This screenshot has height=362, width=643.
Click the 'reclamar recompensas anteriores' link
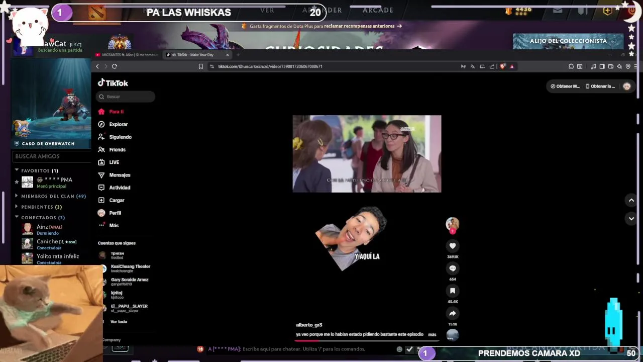[x=359, y=26]
